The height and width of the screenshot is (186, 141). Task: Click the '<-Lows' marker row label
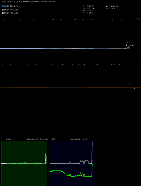point(138,64)
